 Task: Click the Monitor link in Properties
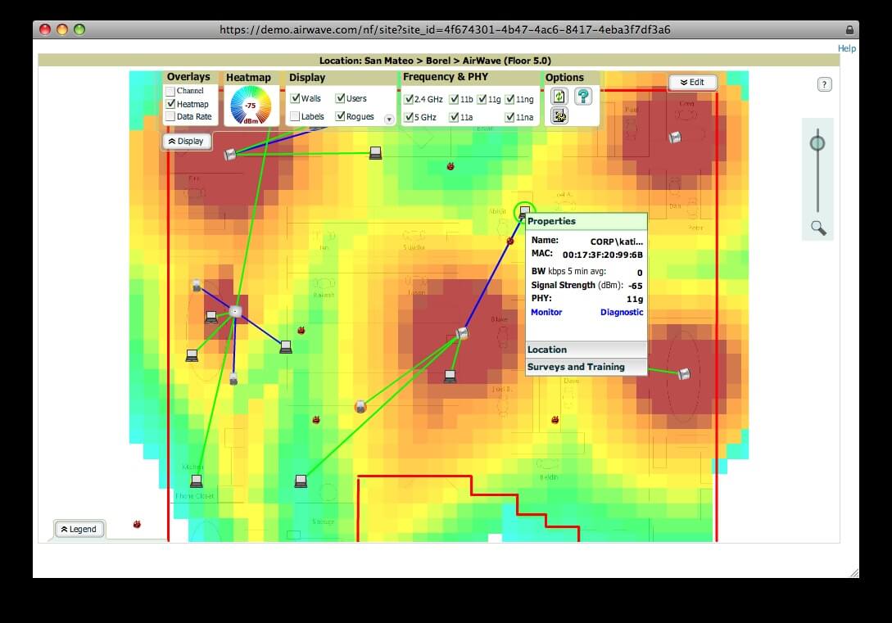(x=546, y=312)
